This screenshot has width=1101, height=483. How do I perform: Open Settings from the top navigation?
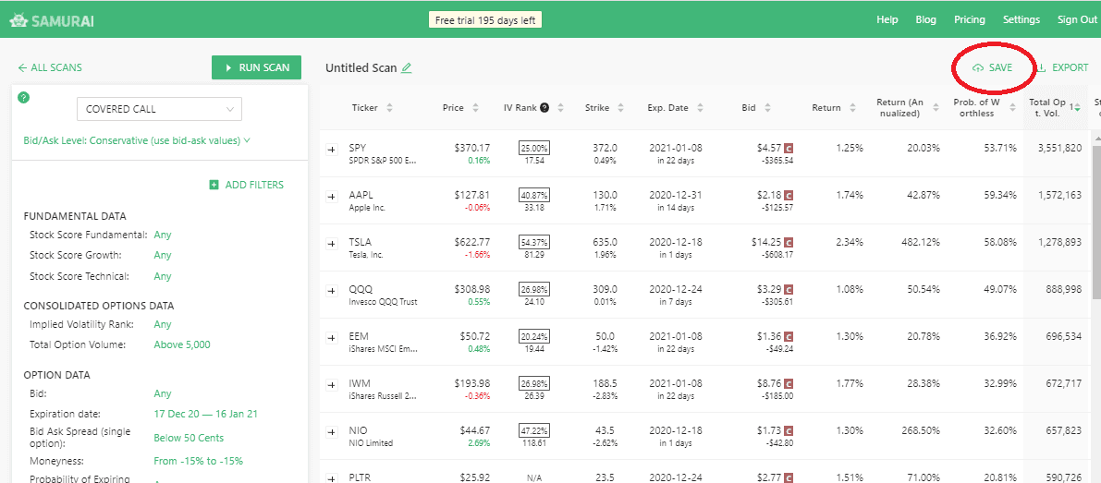(x=1021, y=19)
